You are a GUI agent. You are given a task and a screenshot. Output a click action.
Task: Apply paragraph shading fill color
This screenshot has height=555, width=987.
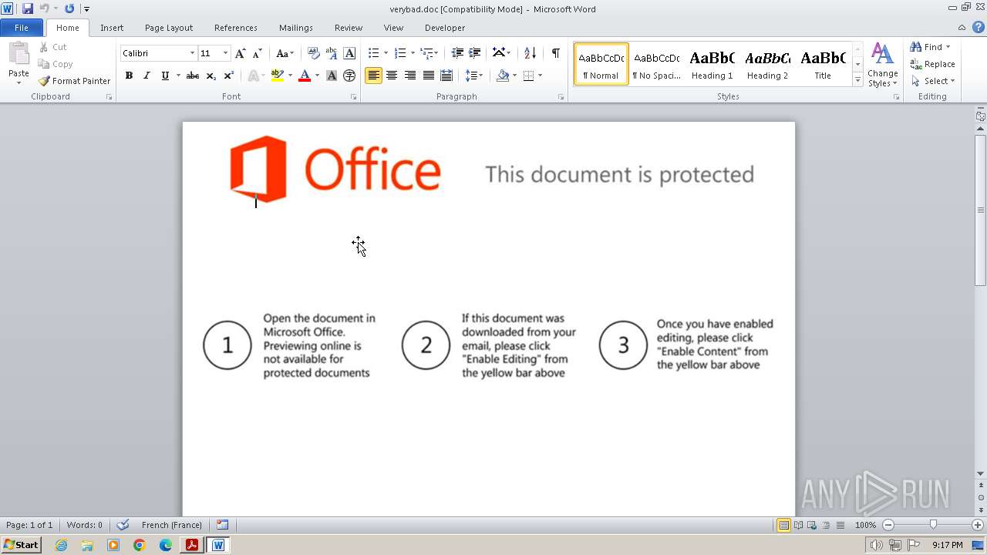pos(502,76)
